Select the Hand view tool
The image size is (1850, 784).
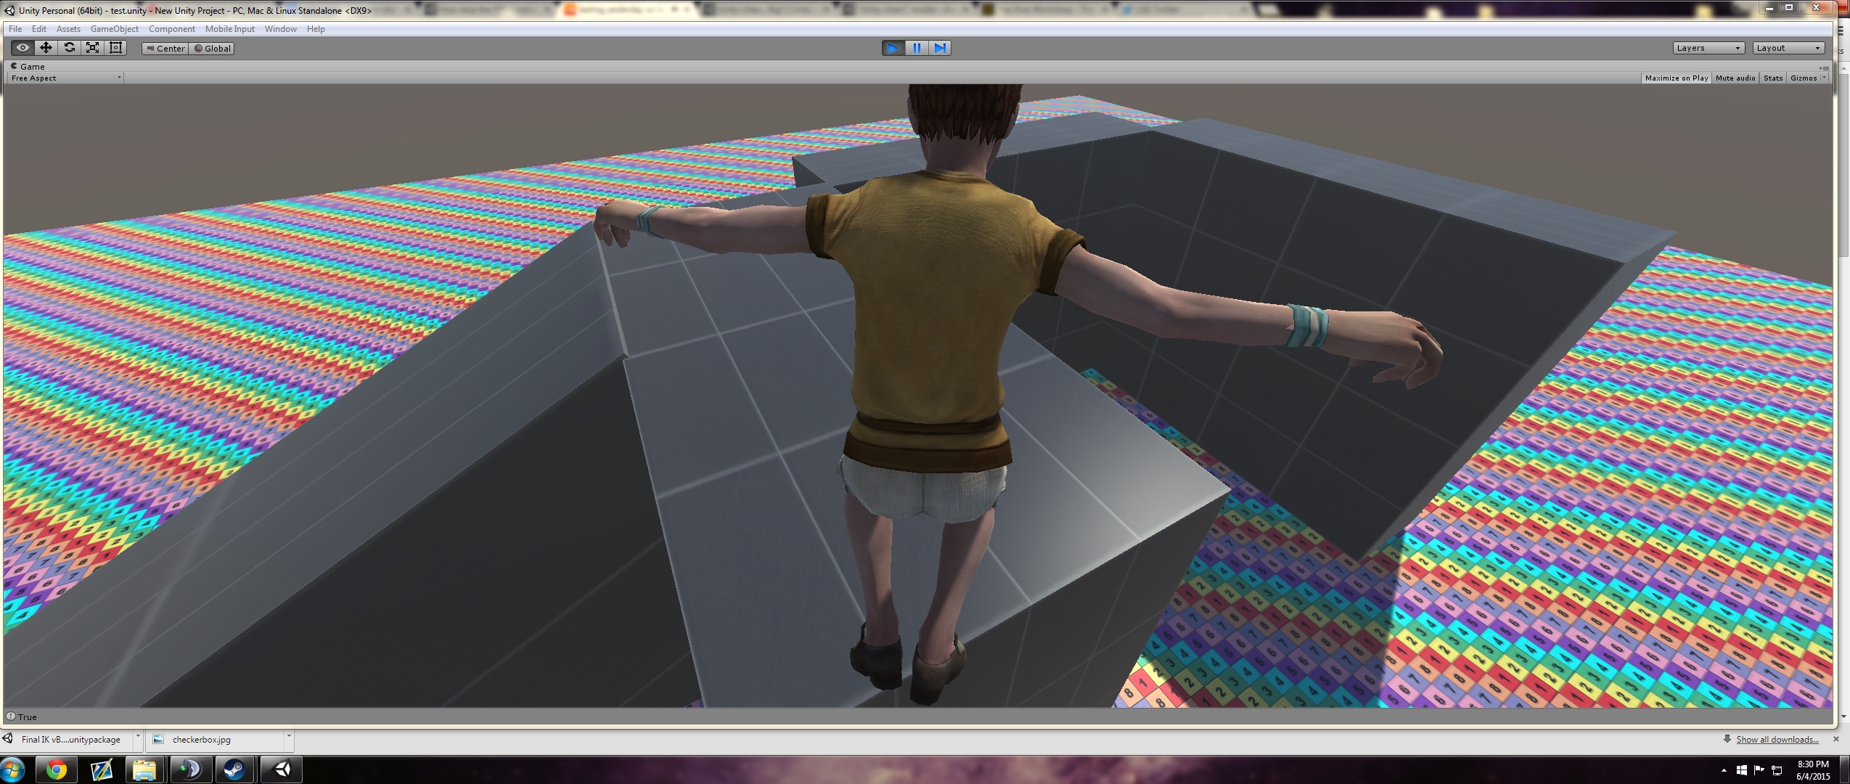(22, 48)
